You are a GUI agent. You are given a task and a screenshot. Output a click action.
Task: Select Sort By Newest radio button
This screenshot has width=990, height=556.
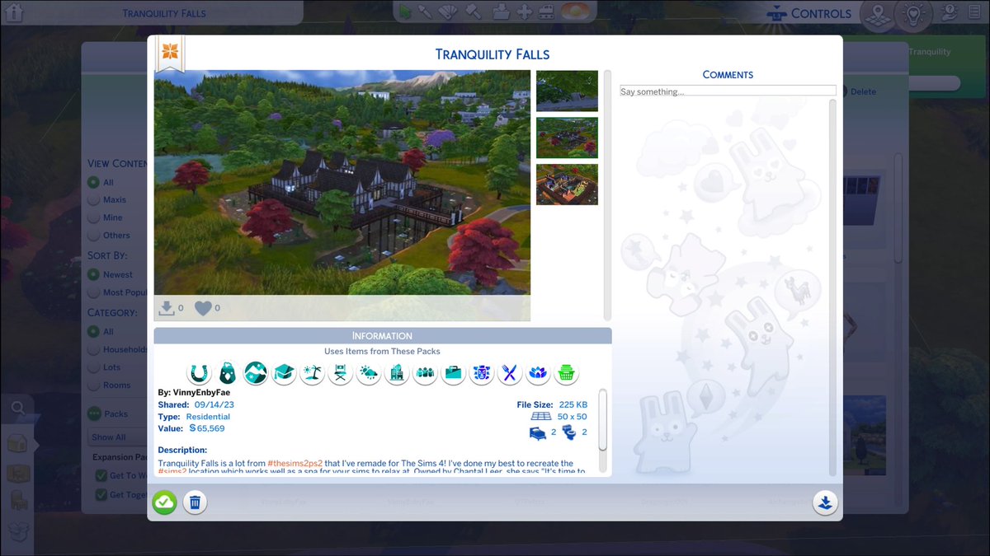(94, 274)
